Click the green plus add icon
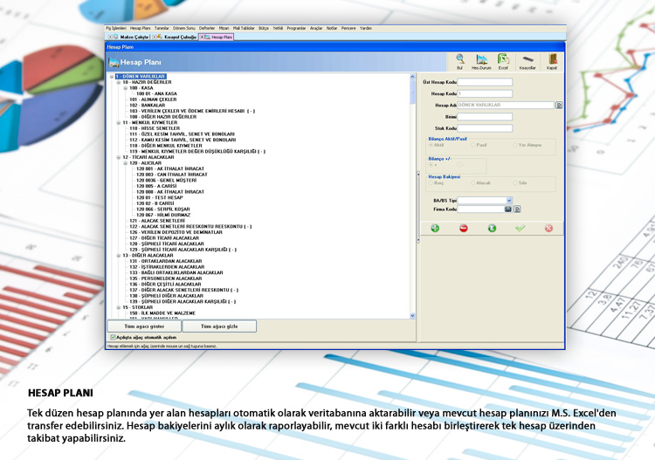Image resolution: width=655 pixels, height=460 pixels. coord(435,228)
